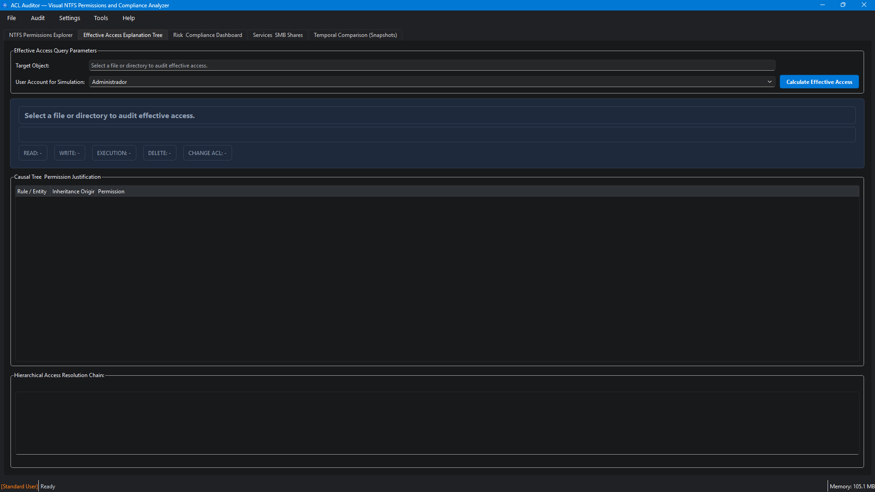875x492 pixels.
Task: Click the 'Target Object:' label
Action: pyautogui.click(x=32, y=66)
